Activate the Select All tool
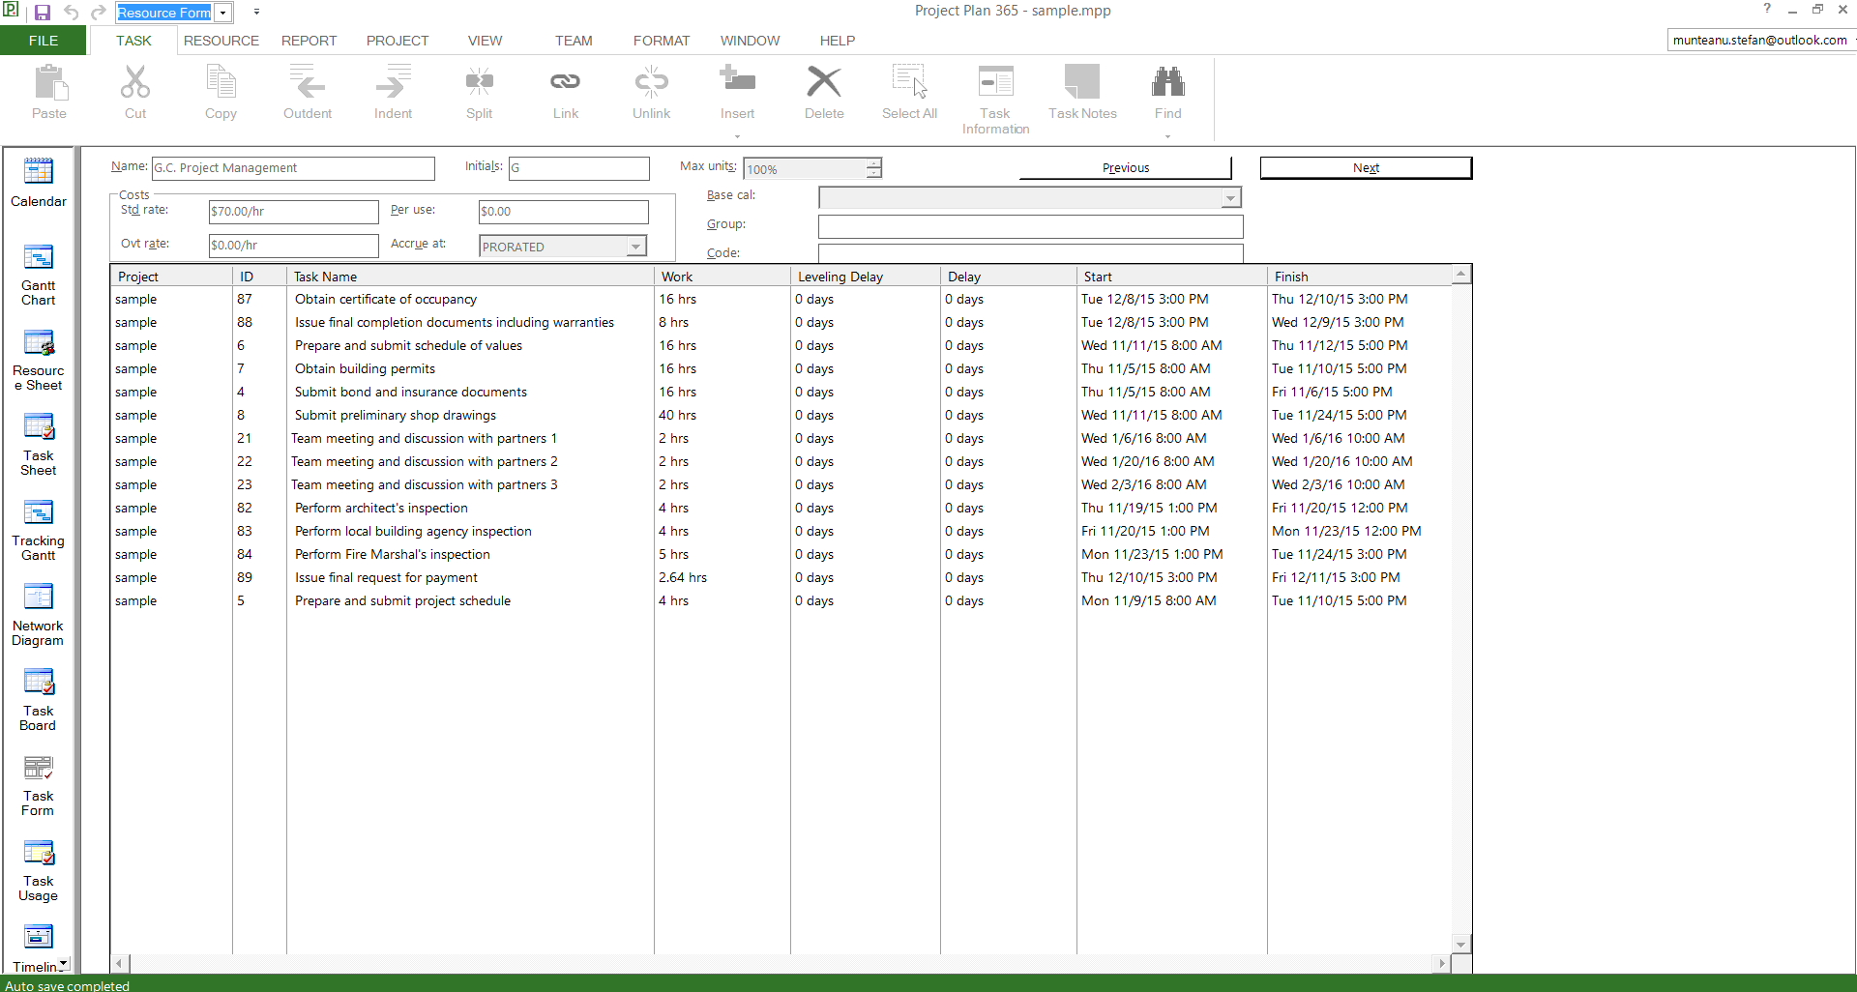The width and height of the screenshot is (1857, 992). coord(908,92)
